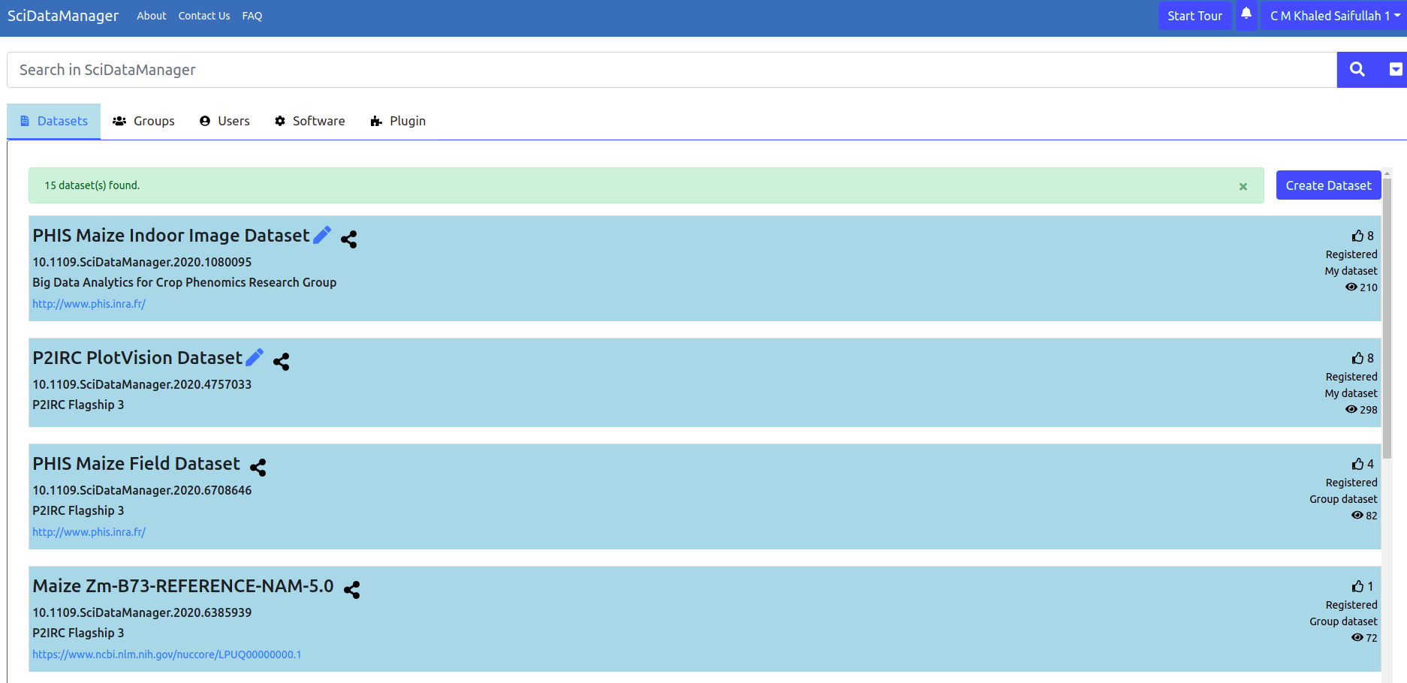1407x683 pixels.
Task: Dismiss the 15 dataset(s) found alert
Action: [1243, 186]
